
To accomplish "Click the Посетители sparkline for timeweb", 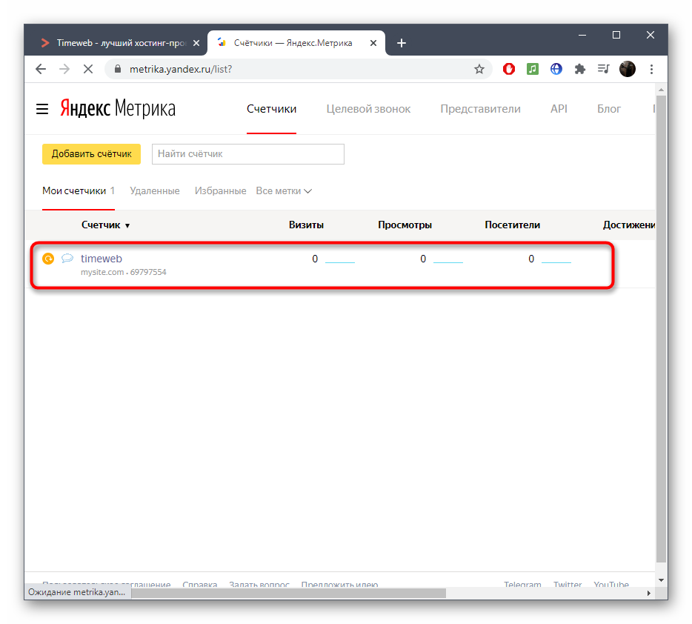I will (556, 262).
